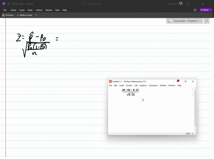214x160 pixels.
Task: Open Mathematica Window menu
Action: (x=172, y=85)
